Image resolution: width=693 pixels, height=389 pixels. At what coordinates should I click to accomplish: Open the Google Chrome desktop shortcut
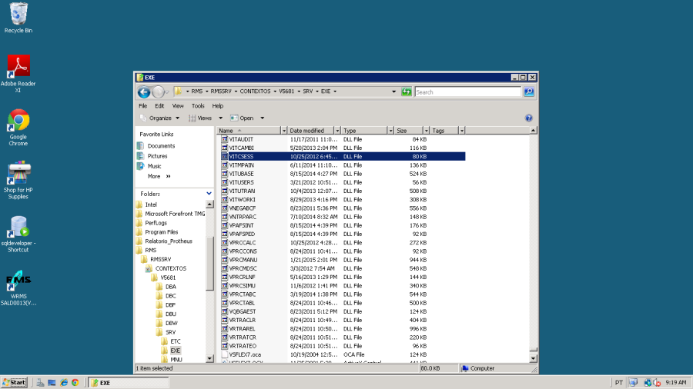(x=18, y=127)
